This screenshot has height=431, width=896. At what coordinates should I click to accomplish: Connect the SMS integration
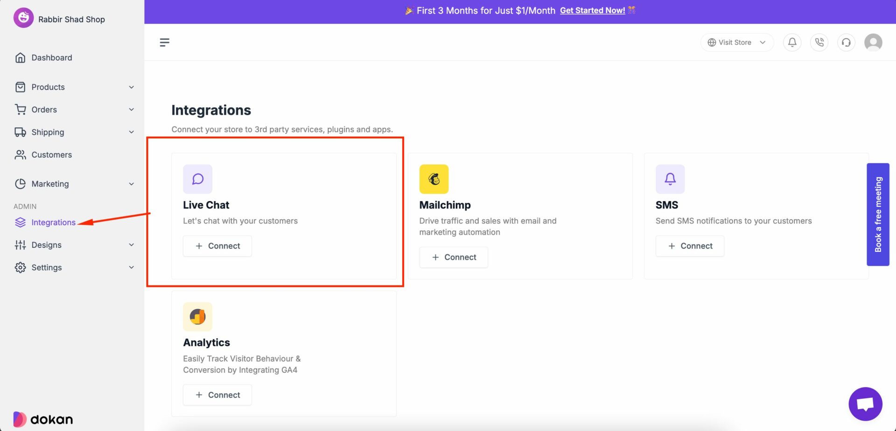point(690,246)
